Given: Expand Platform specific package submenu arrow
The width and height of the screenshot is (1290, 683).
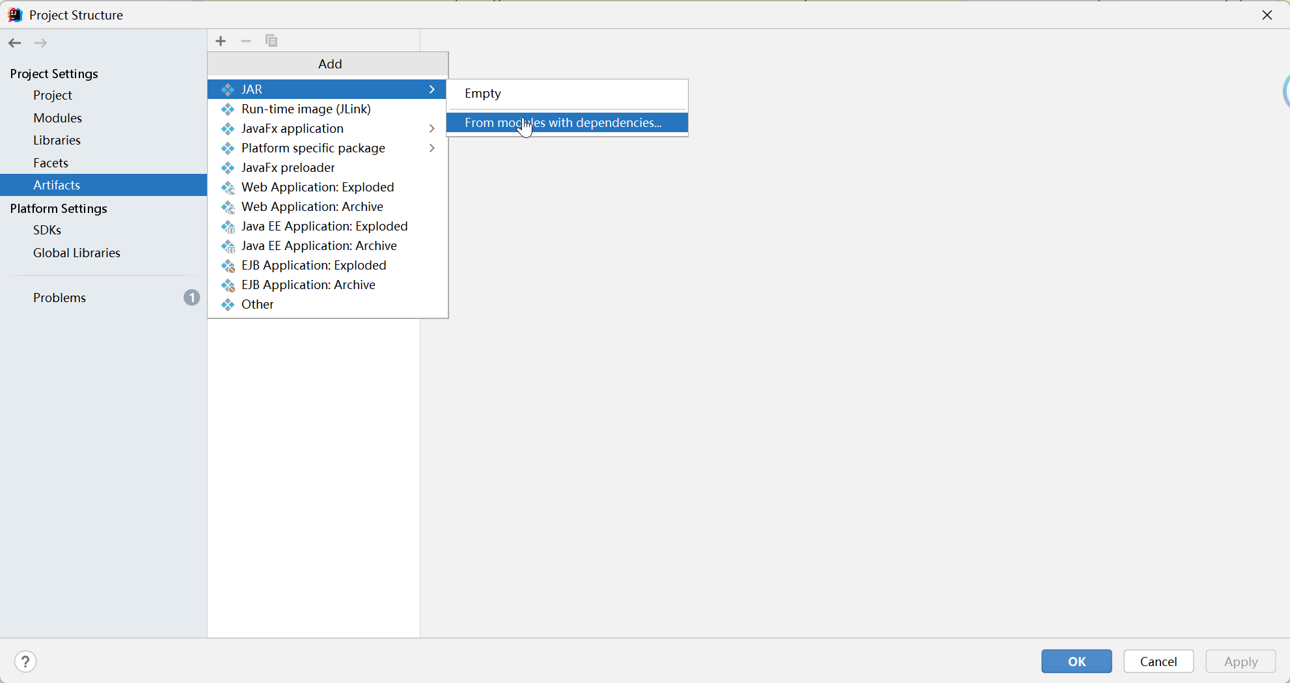Looking at the screenshot, I should pos(432,148).
